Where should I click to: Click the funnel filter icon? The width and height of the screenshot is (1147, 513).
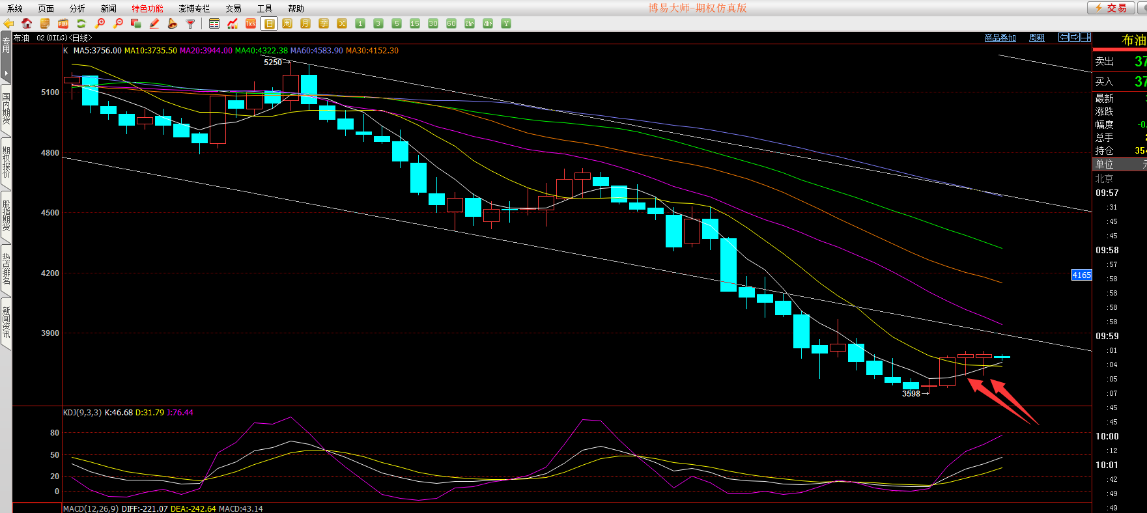190,23
